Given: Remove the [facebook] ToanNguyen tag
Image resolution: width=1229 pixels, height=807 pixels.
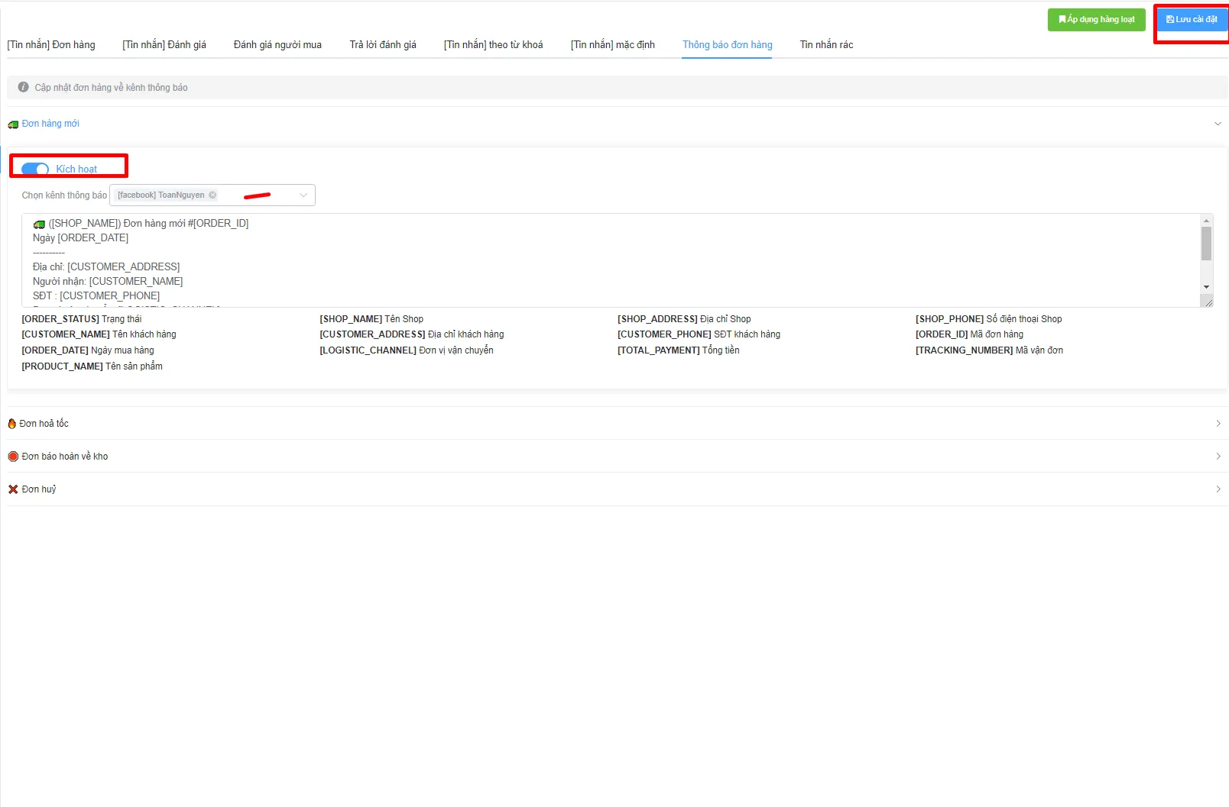Looking at the screenshot, I should [212, 195].
